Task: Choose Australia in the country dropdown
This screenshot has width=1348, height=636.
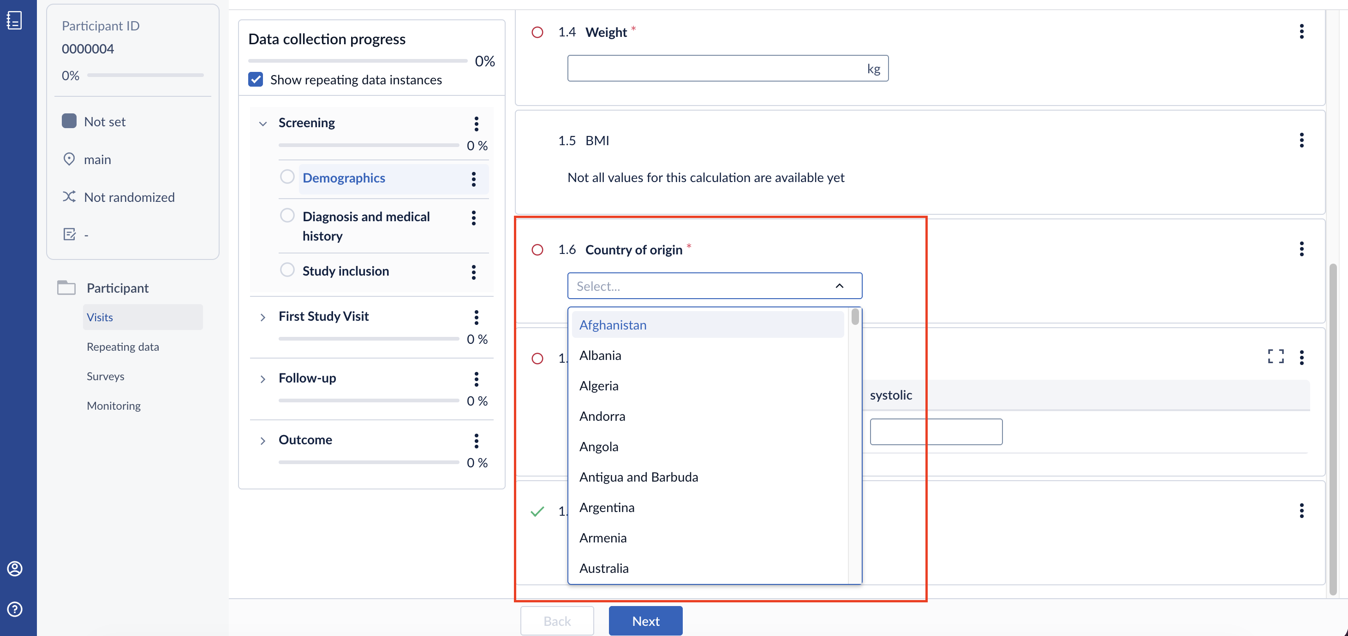Action: pyautogui.click(x=708, y=568)
